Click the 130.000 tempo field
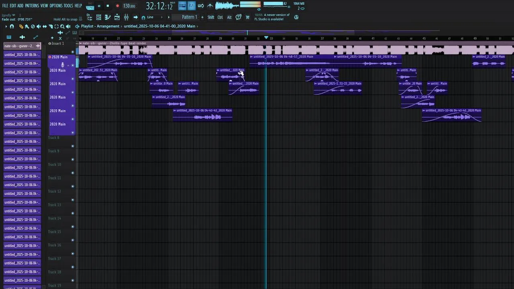The width and height of the screenshot is (514, 289). point(129,6)
